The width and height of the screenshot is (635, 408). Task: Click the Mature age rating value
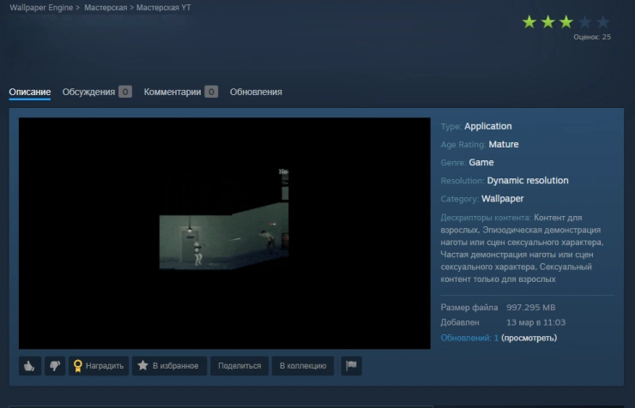[504, 144]
